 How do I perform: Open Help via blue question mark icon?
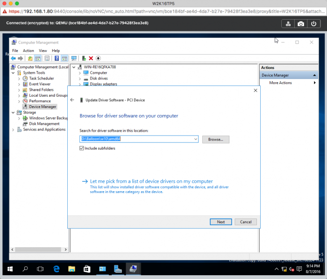57,58
